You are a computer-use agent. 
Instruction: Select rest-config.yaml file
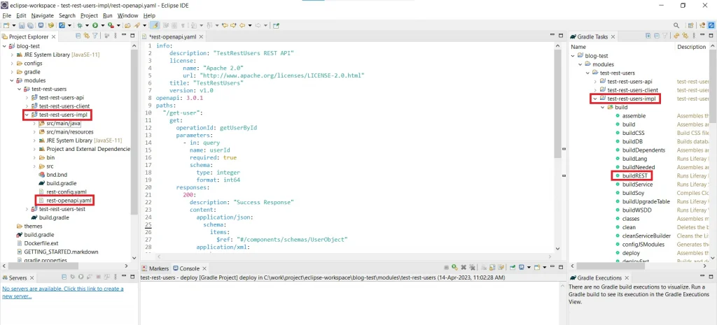click(x=67, y=192)
